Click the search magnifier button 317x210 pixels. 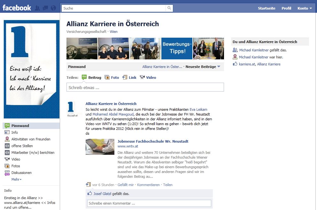169,8
